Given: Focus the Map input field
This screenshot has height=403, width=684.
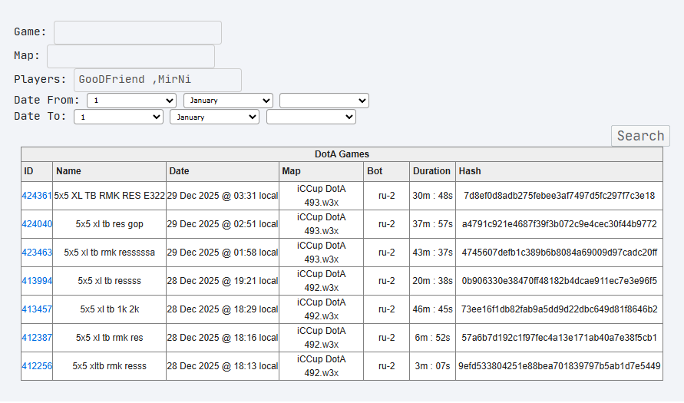Looking at the screenshot, I should point(131,56).
